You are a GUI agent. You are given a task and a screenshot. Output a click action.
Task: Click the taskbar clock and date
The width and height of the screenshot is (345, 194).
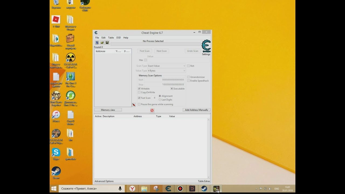pyautogui.click(x=288, y=189)
